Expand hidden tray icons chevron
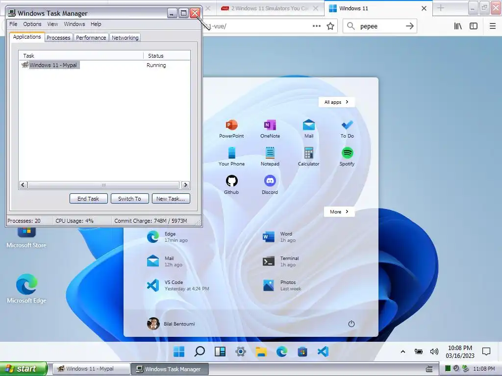The image size is (502, 376). [403, 352]
